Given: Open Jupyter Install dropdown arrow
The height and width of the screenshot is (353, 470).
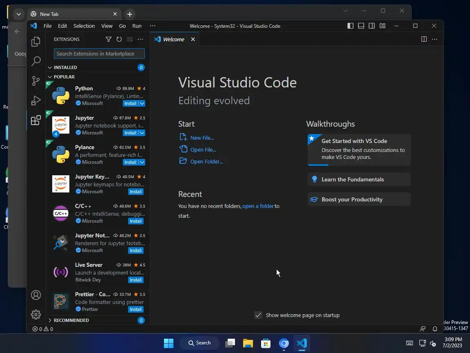Looking at the screenshot, I should (x=142, y=133).
